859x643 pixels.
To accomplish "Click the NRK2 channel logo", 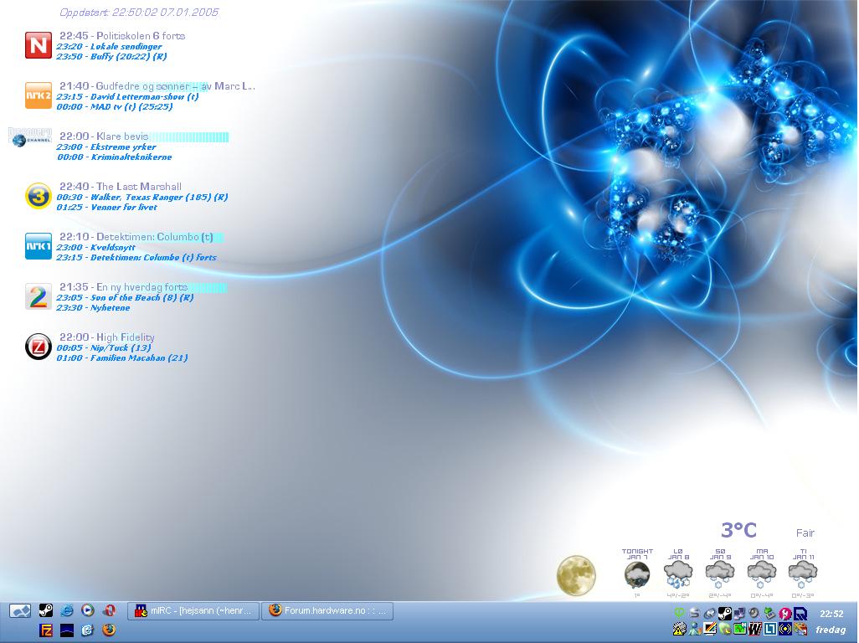I will point(39,95).
